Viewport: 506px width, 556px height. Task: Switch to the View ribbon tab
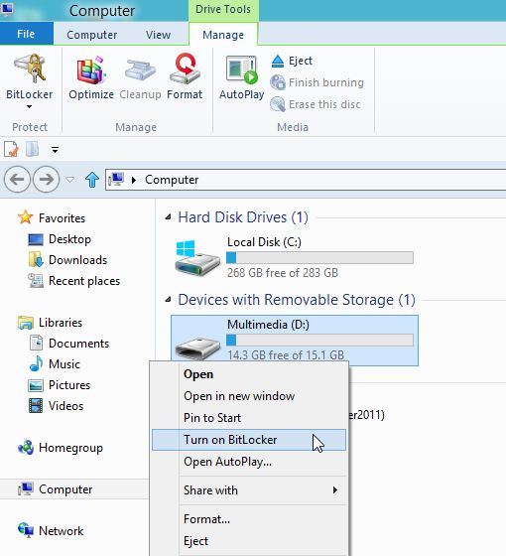click(158, 35)
